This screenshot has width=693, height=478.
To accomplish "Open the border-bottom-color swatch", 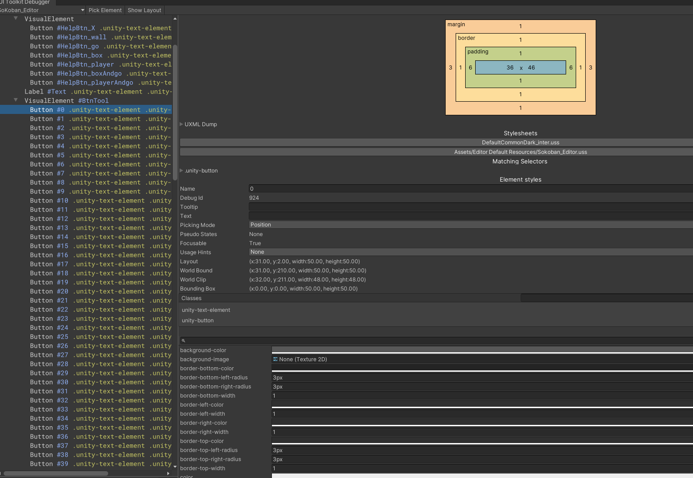I will click(x=482, y=368).
